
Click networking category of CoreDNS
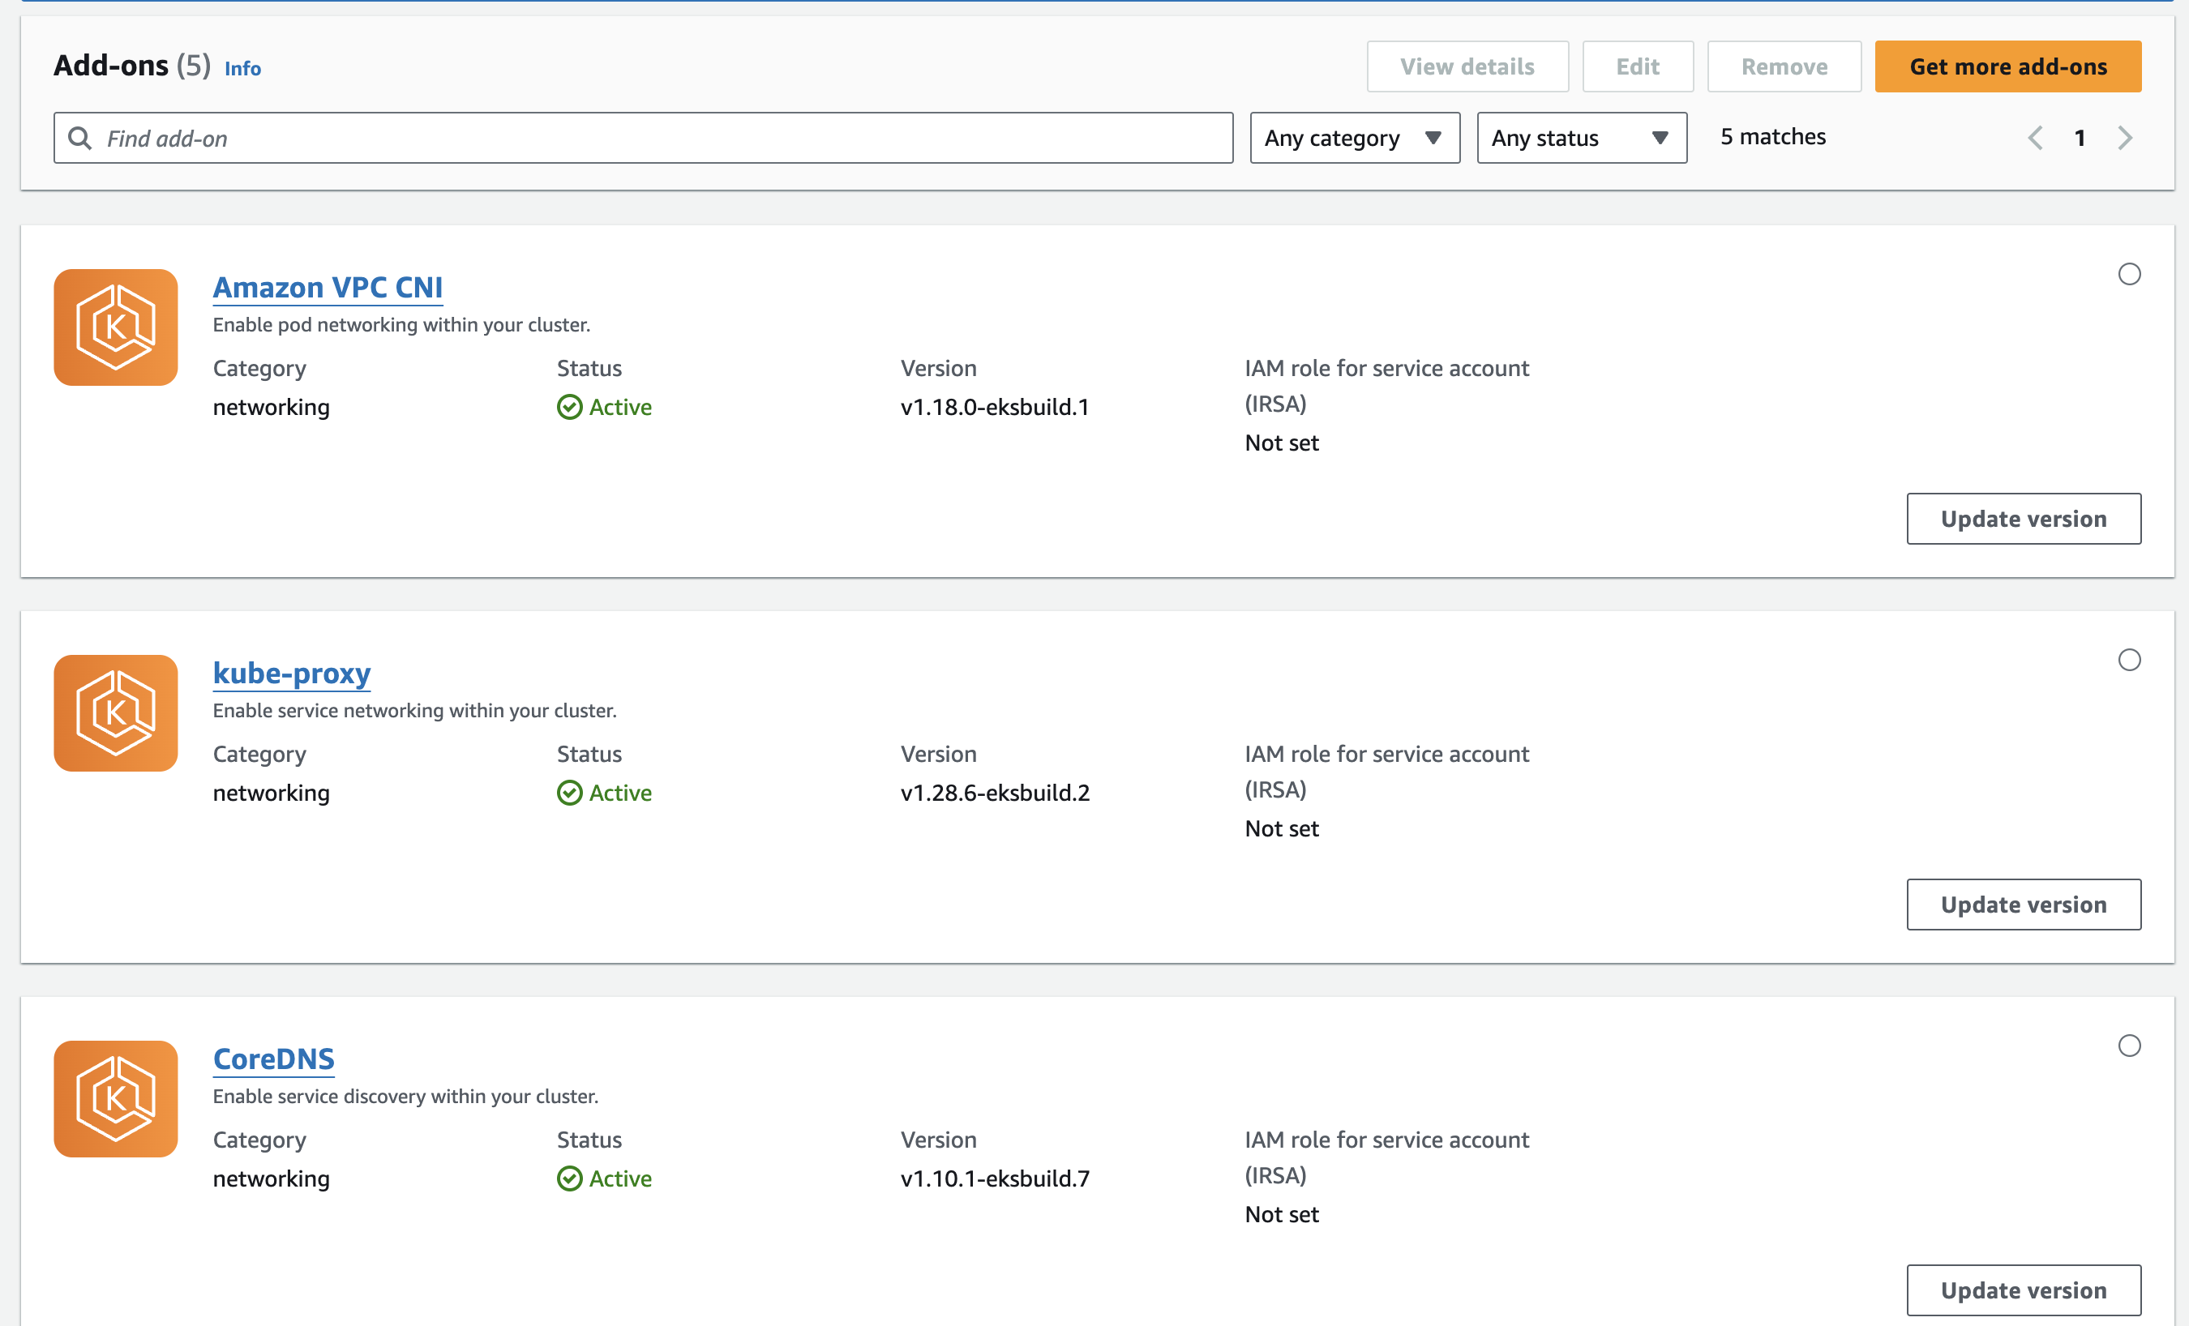coord(272,1178)
